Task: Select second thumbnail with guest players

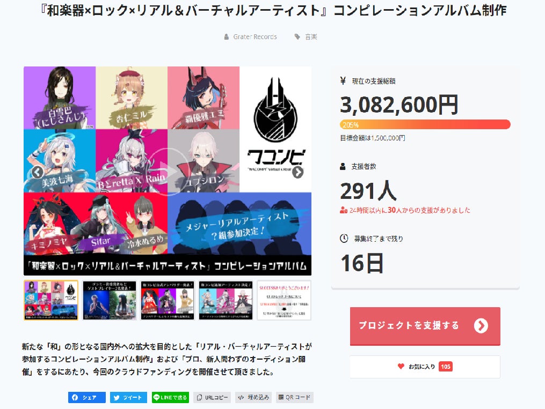Action: click(110, 300)
